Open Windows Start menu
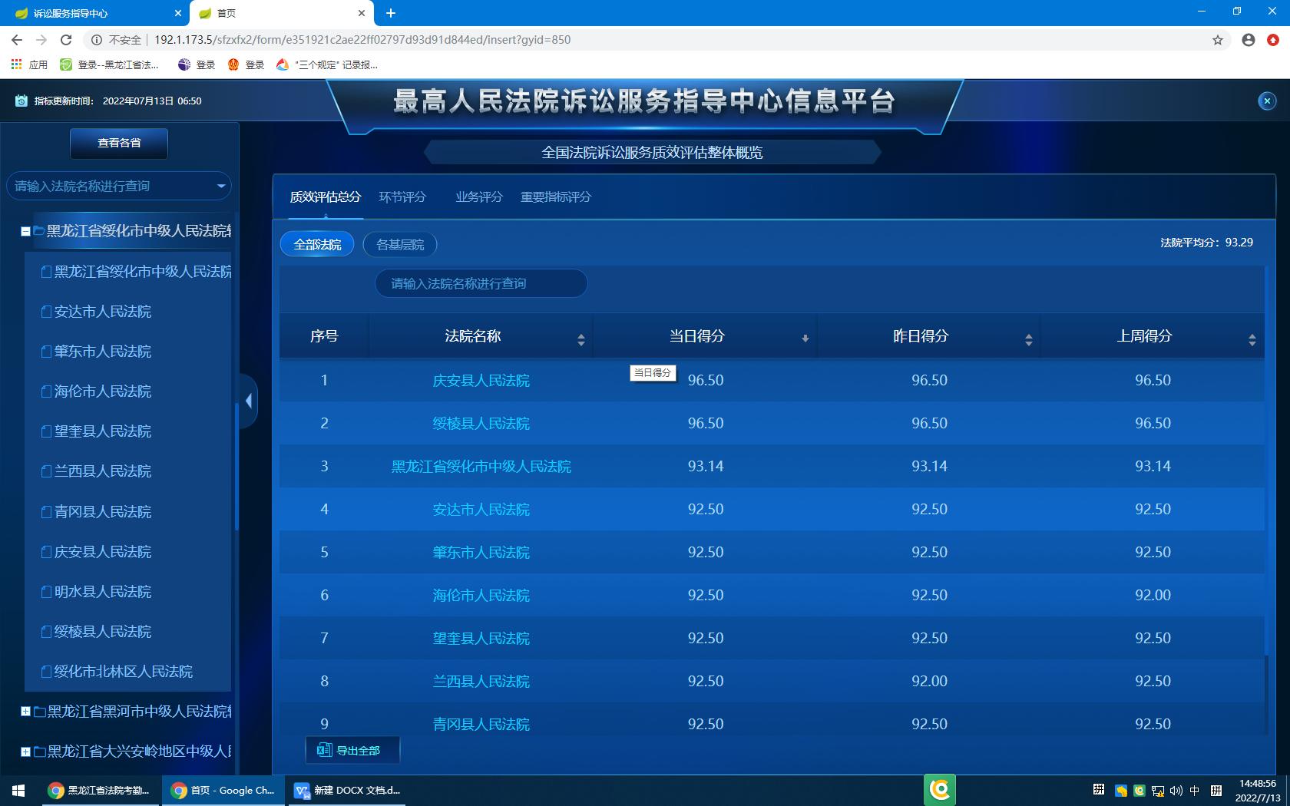 point(18,790)
